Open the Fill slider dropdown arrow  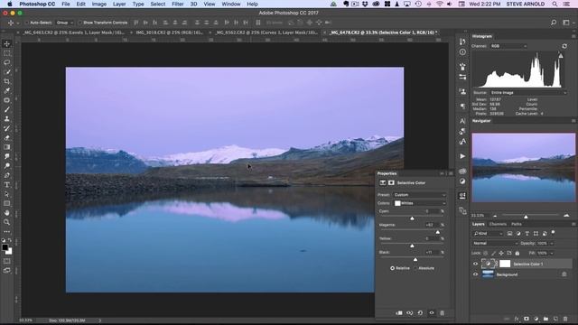coord(552,253)
